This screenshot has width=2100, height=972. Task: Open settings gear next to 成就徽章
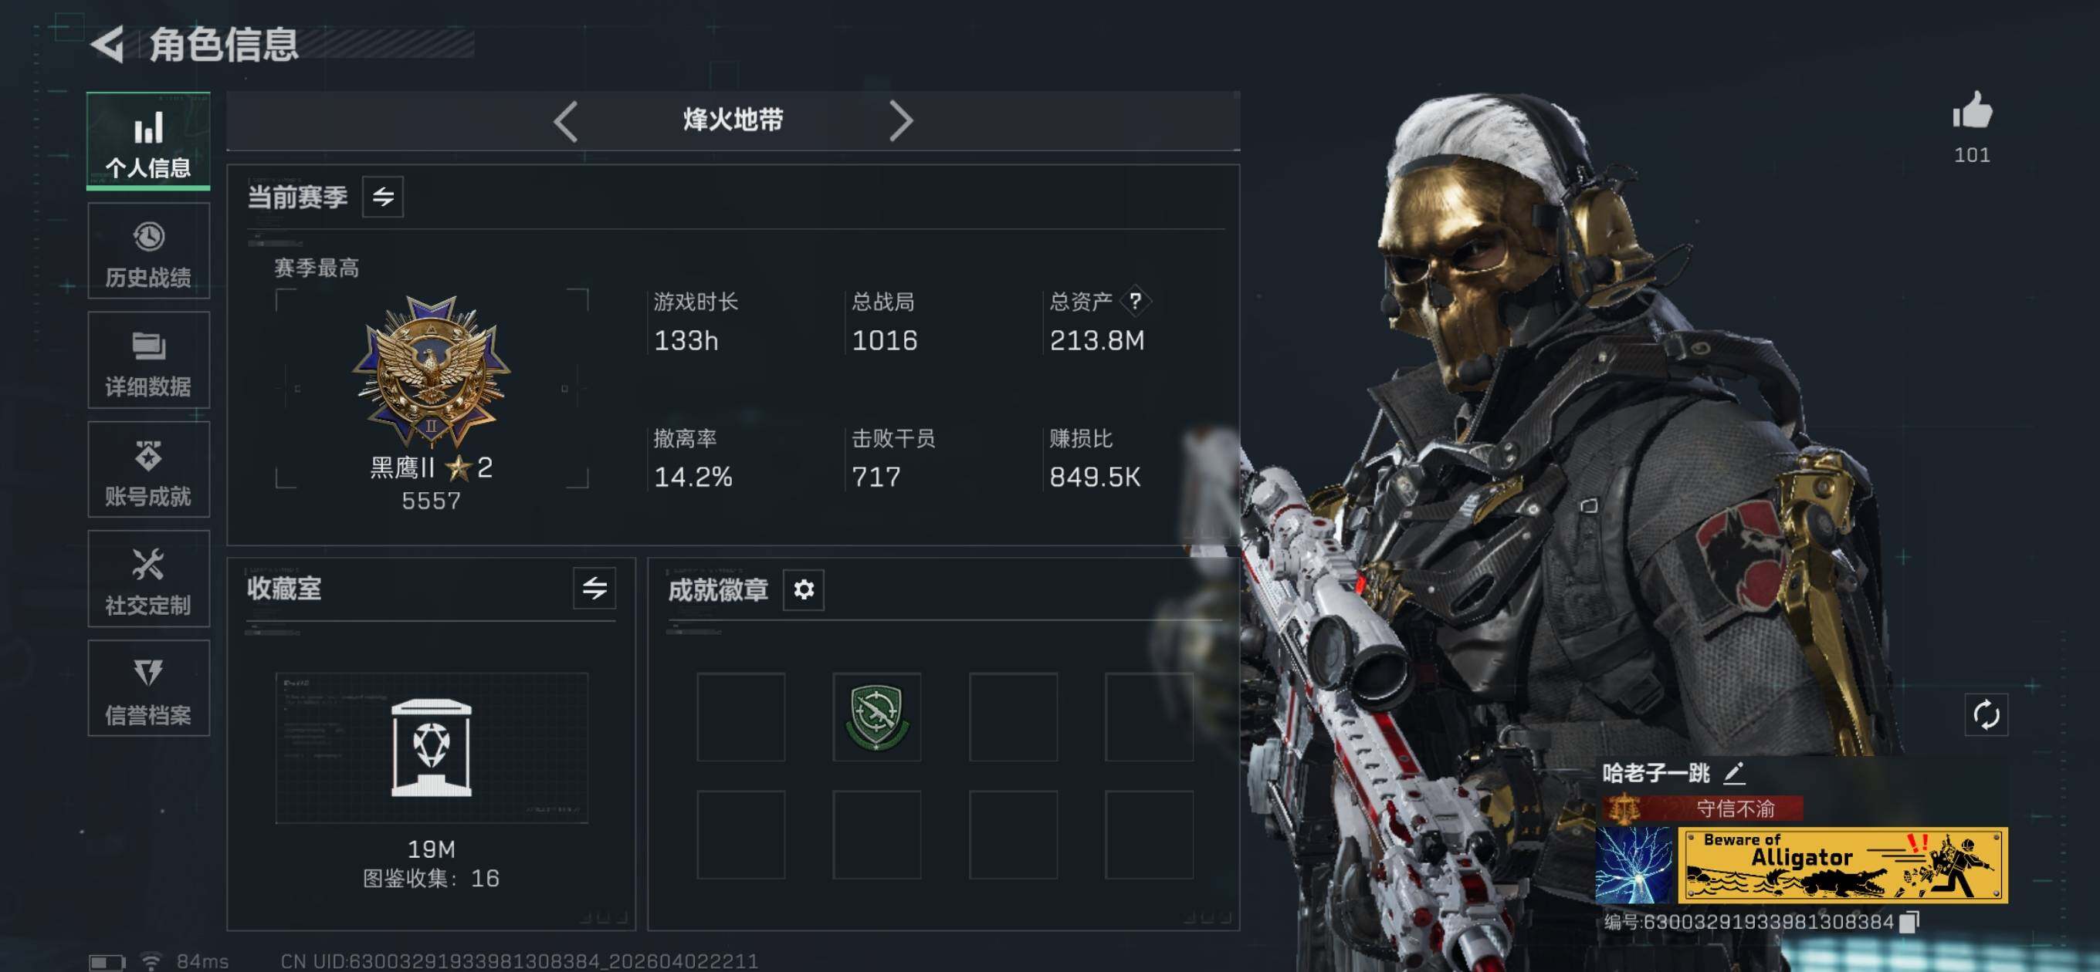[x=803, y=589]
